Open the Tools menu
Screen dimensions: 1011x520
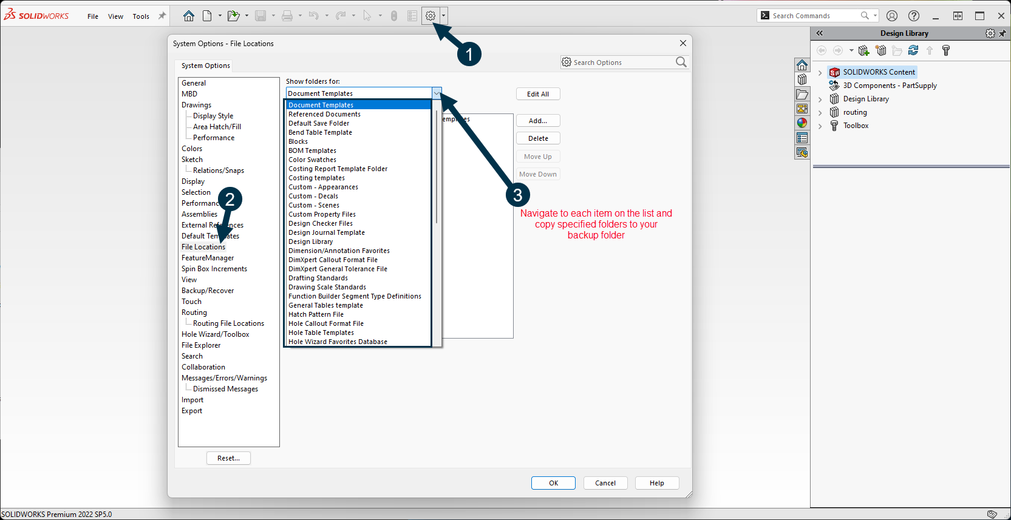pyautogui.click(x=141, y=16)
